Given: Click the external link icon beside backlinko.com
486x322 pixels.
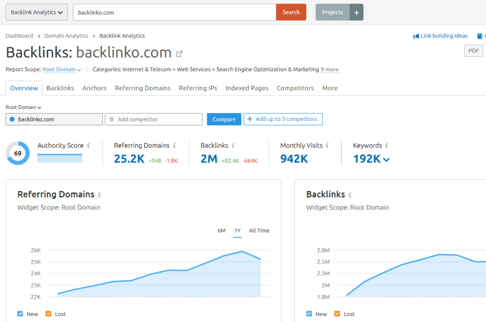Looking at the screenshot, I should pos(179,54).
